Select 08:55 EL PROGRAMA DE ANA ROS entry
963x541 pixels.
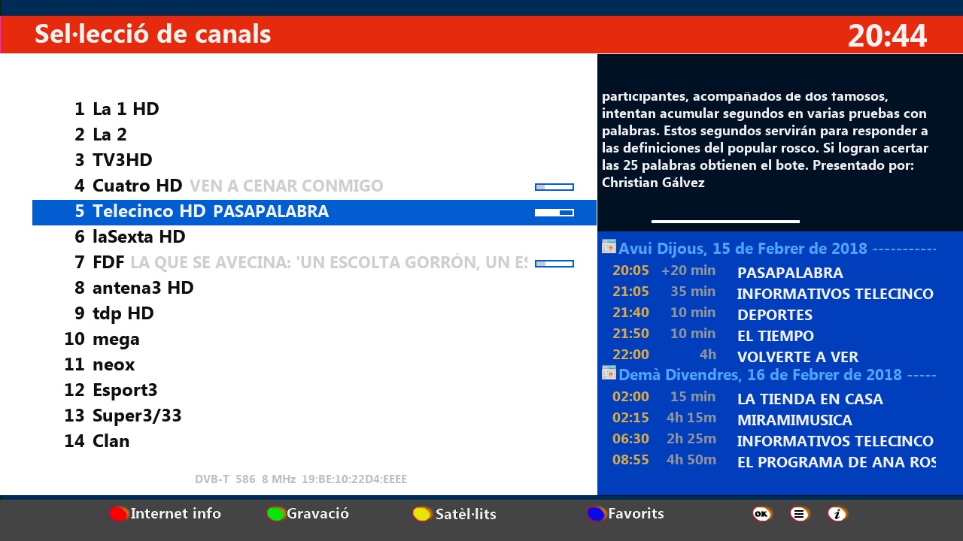click(x=769, y=461)
